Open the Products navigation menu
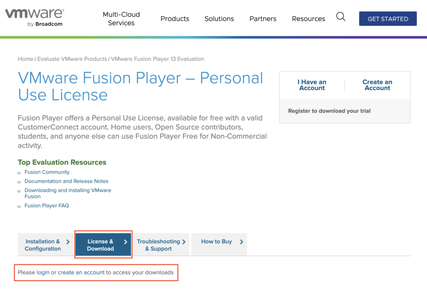The width and height of the screenshot is (427, 290). click(x=175, y=19)
